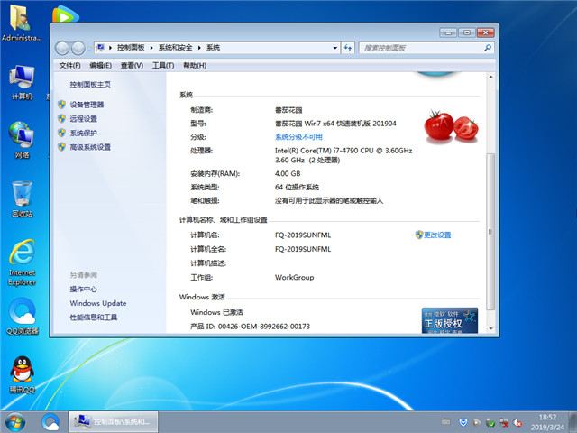577x433 pixels.
Task: Go to 控制面板主页
Action: tap(90, 85)
